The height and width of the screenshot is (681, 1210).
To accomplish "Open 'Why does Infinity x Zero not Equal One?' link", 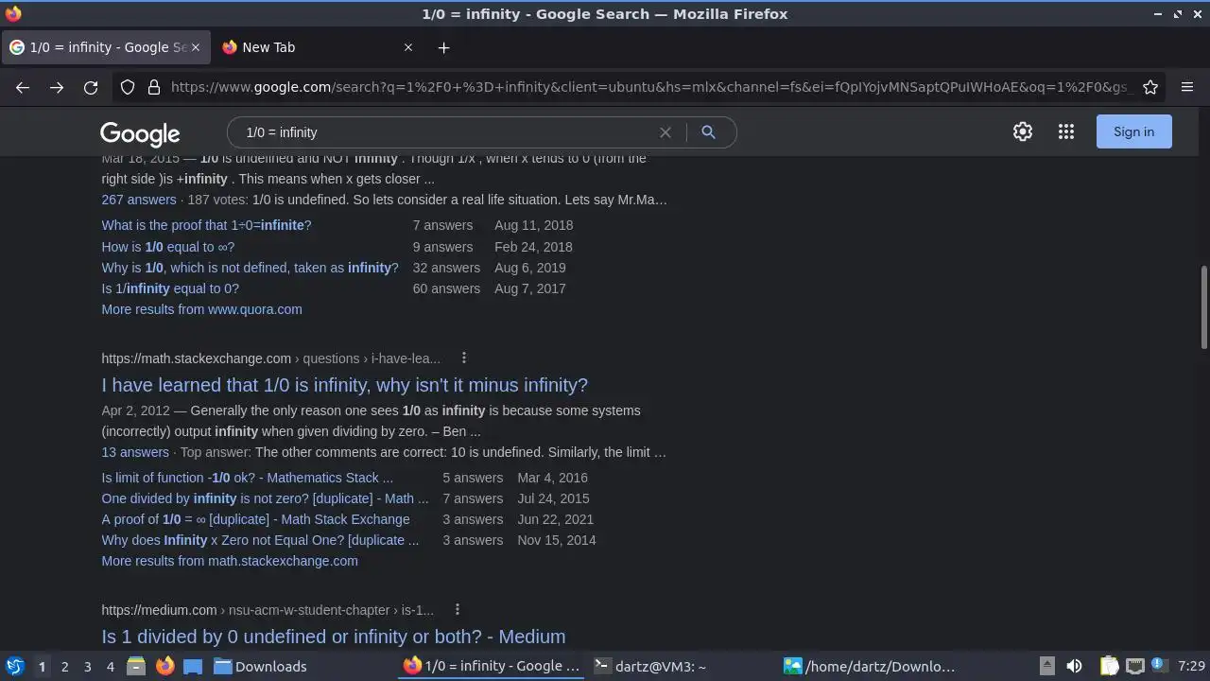I will 260,540.
